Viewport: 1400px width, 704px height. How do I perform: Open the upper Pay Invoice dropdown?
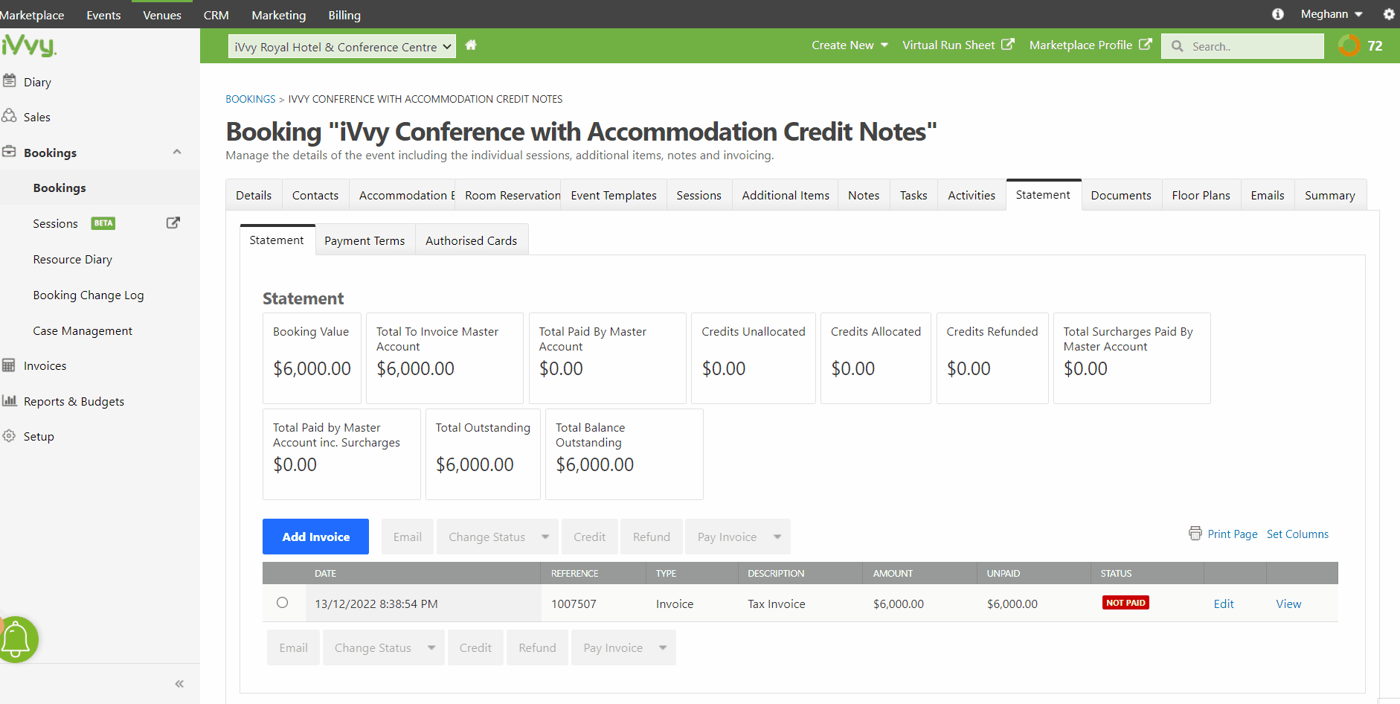pyautogui.click(x=738, y=537)
